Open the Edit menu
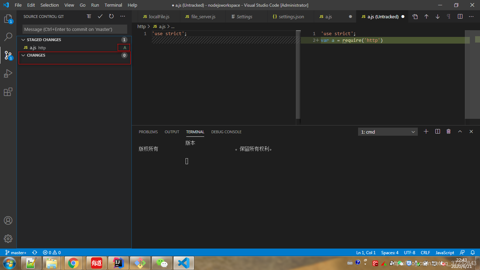This screenshot has height=270, width=480. (31, 5)
